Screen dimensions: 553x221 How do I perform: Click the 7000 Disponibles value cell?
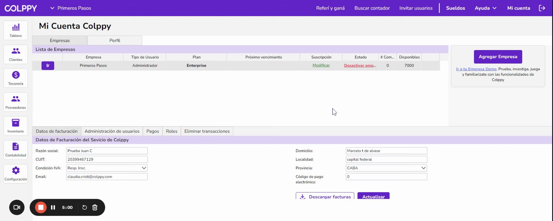409,65
